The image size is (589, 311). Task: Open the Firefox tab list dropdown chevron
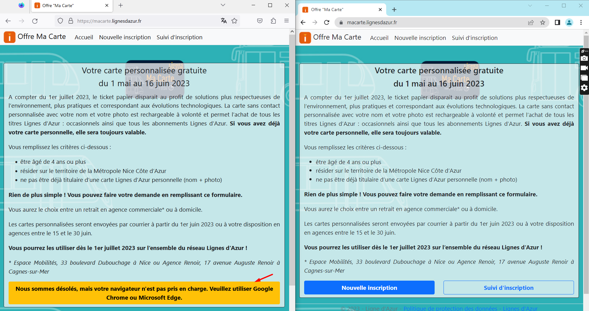coord(223,5)
